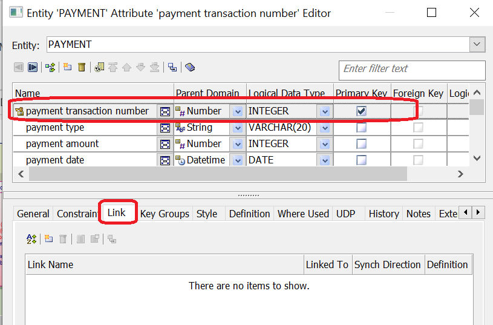Image resolution: width=493 pixels, height=325 pixels.
Task: Click the Enter filter text field
Action: click(411, 69)
